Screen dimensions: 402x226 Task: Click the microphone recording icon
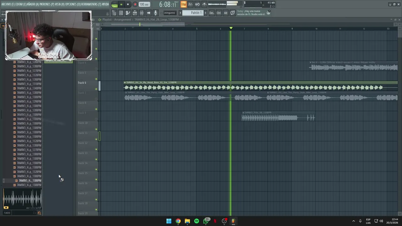click(155, 13)
